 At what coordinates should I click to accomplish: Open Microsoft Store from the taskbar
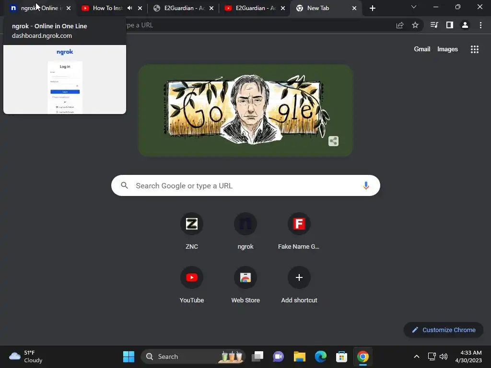pyautogui.click(x=341, y=356)
